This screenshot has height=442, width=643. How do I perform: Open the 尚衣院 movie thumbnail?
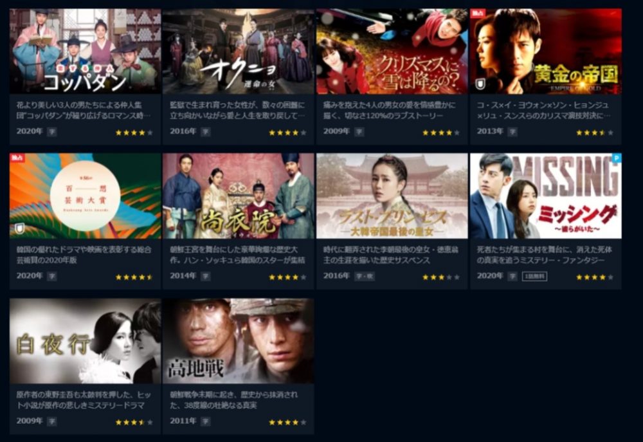pos(239,196)
